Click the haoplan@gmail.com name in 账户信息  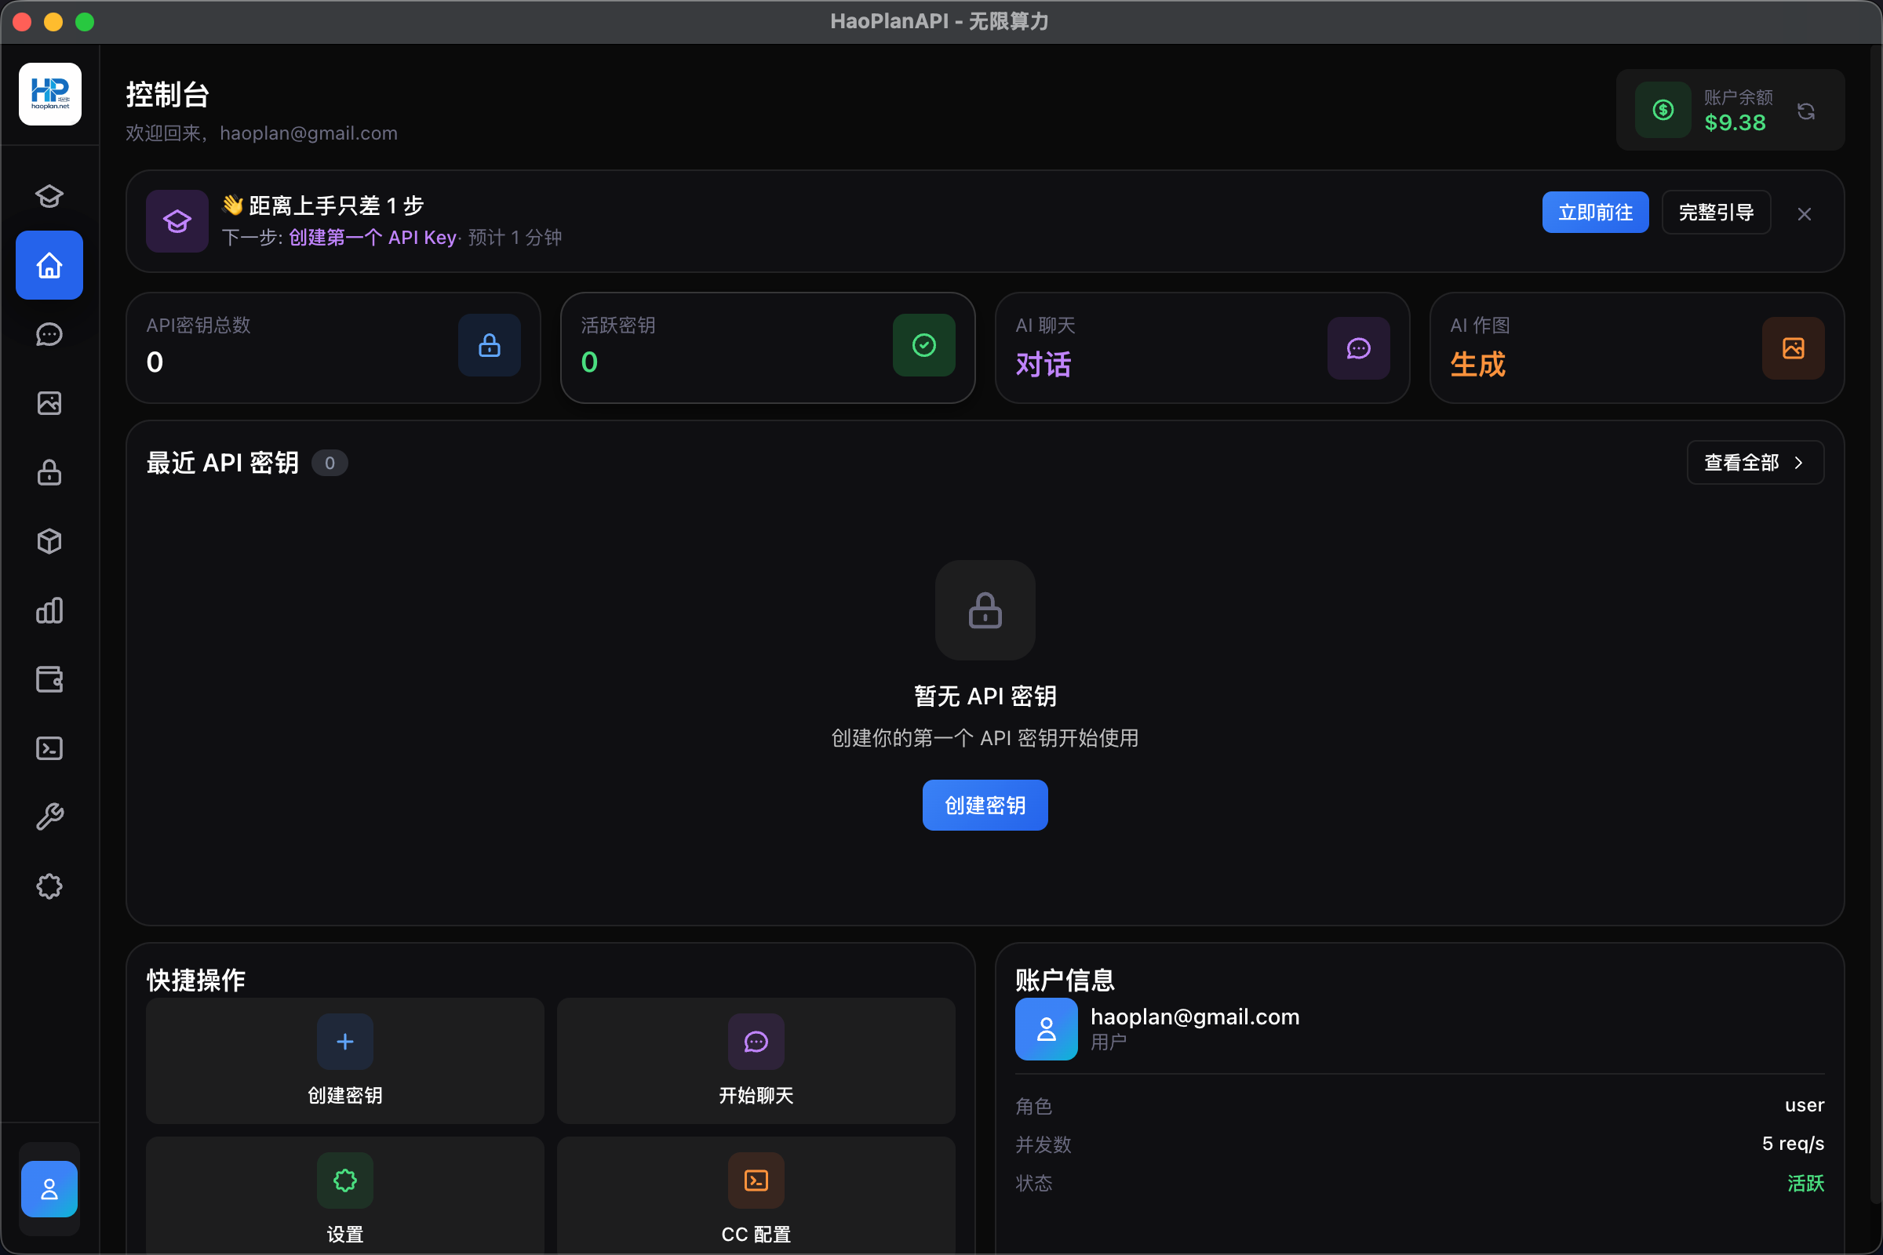(x=1195, y=1017)
